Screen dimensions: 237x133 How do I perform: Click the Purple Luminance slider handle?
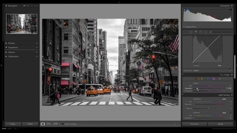[210, 91]
